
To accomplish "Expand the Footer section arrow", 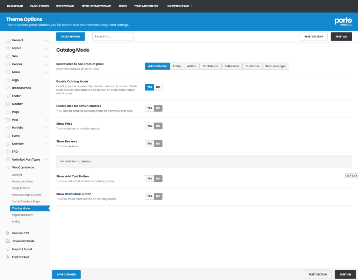I will 46,96.
